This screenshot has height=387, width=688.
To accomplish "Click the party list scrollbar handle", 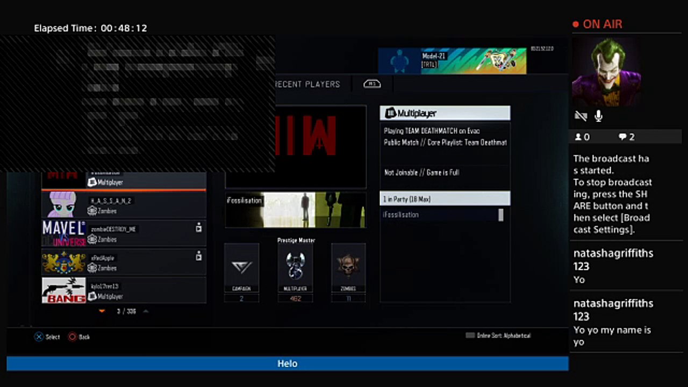I will click(501, 215).
